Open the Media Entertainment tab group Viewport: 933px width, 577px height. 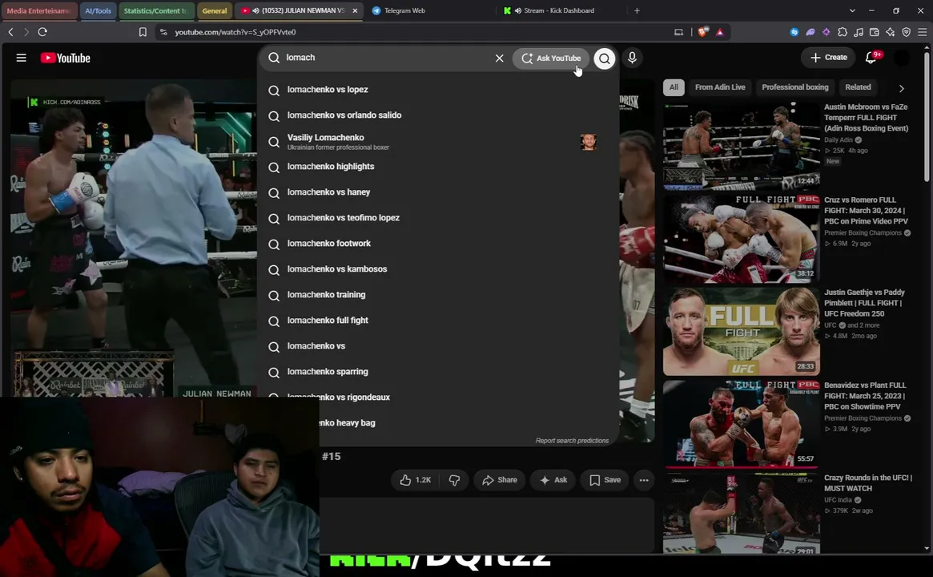click(x=38, y=10)
